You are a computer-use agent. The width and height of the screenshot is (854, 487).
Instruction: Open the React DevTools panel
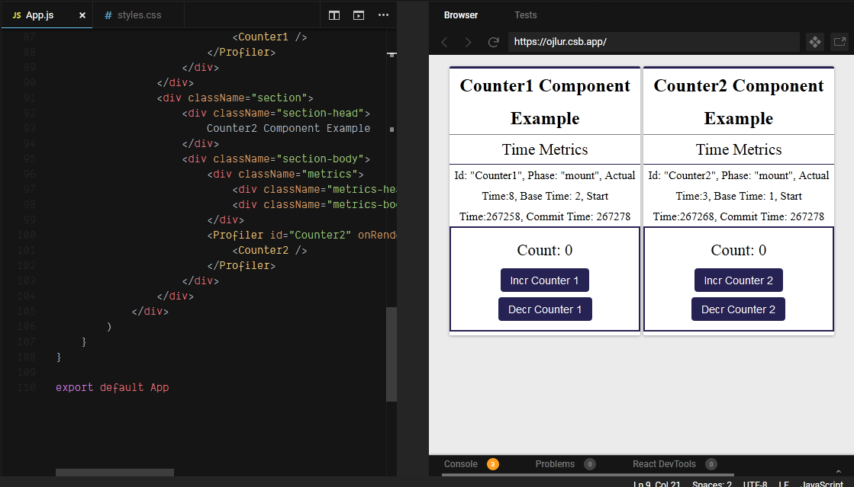[663, 463]
